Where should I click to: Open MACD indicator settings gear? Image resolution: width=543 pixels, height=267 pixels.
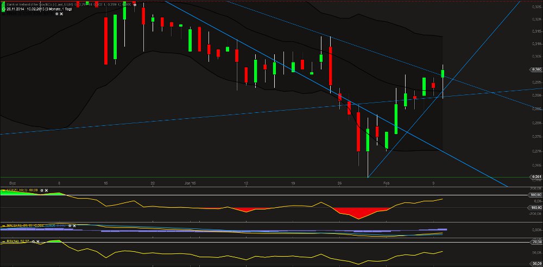(69, 225)
